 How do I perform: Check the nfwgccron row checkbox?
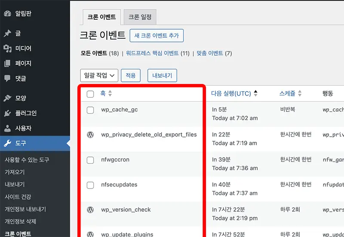tap(90, 160)
